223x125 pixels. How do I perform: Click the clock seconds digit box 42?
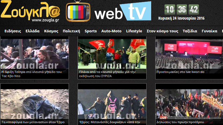[x=194, y=10]
